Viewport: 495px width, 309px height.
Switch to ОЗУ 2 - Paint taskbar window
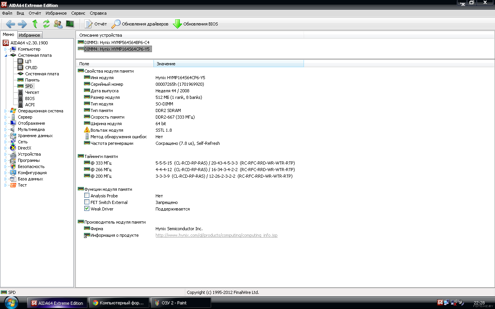181,303
